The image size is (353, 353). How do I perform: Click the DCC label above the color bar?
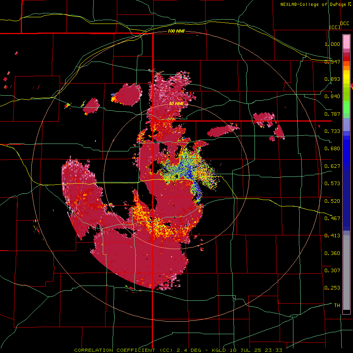345,23
